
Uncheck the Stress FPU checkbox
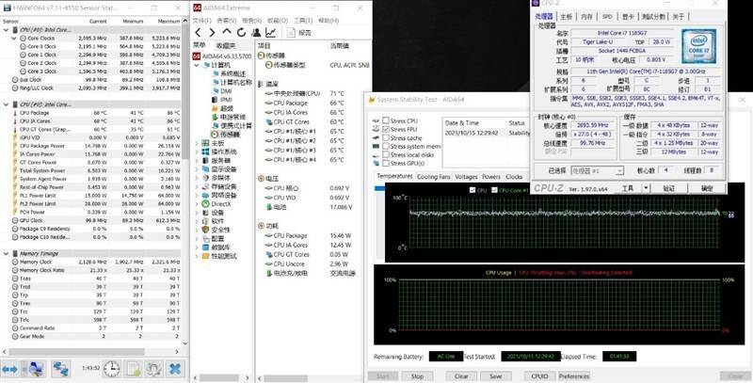tap(386, 129)
